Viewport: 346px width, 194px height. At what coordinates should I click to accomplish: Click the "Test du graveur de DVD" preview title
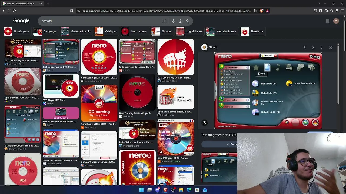[x=219, y=135]
